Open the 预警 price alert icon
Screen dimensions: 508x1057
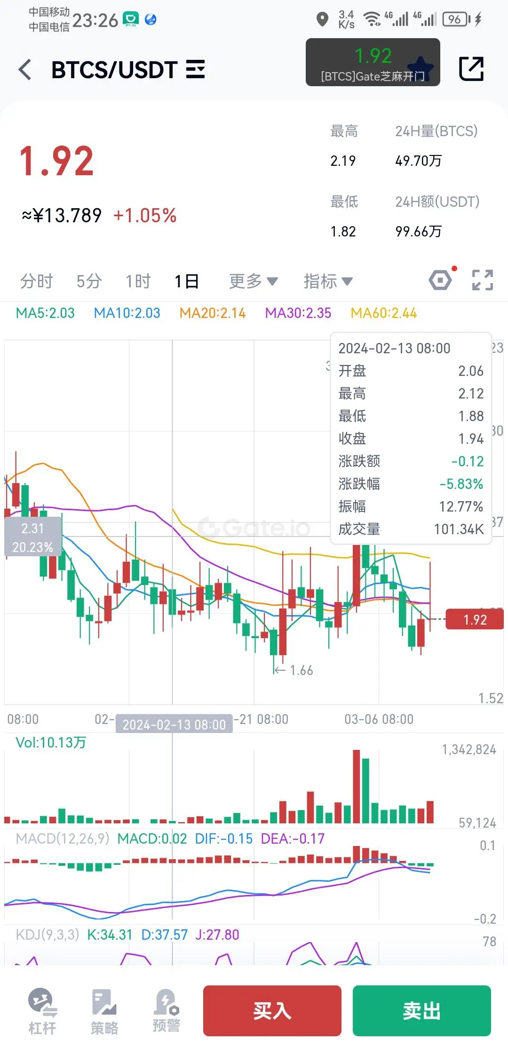coord(167,1010)
